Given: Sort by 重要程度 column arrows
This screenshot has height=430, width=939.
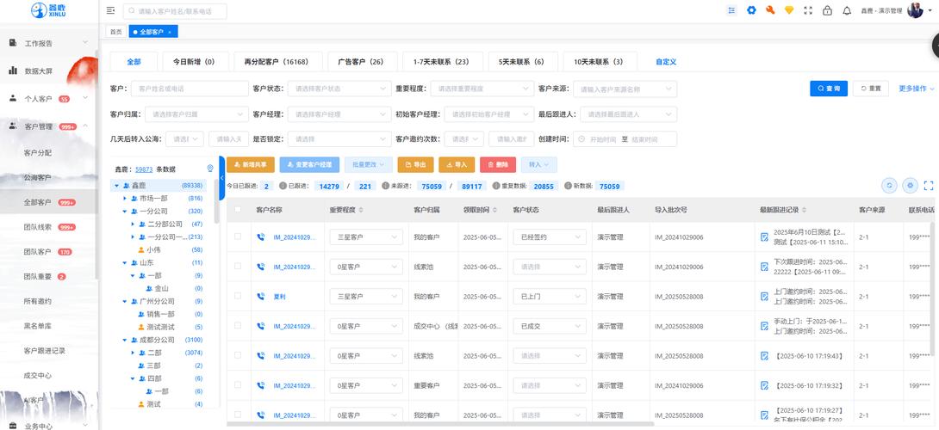Looking at the screenshot, I should (360, 210).
